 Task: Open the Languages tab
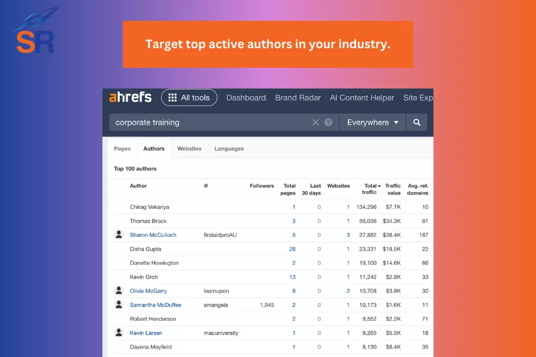229,149
